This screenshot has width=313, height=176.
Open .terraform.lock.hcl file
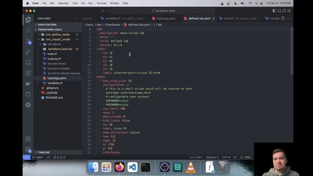[60, 49]
